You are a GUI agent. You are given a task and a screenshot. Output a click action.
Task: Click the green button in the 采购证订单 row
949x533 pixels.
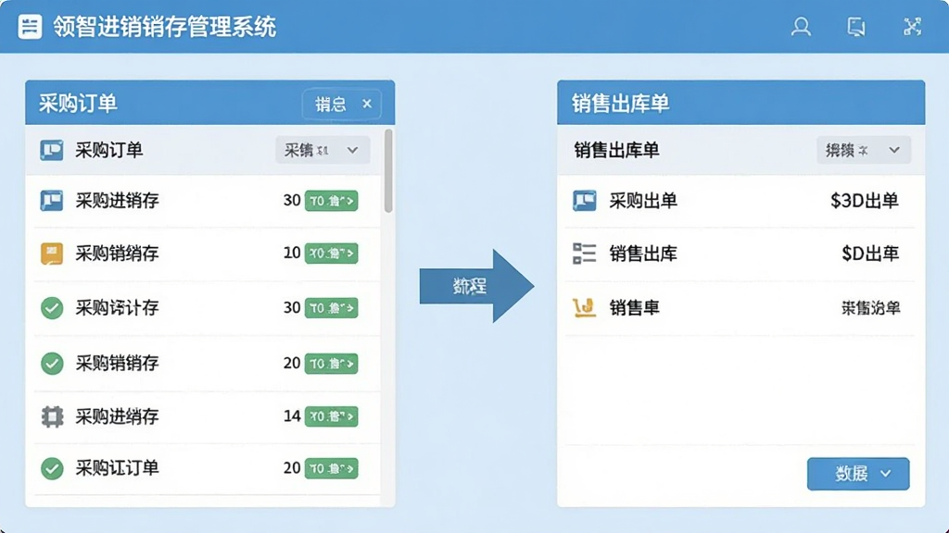[x=331, y=468]
